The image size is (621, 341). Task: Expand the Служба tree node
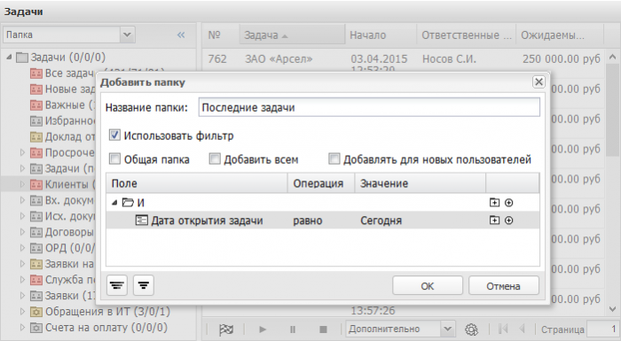point(22,280)
